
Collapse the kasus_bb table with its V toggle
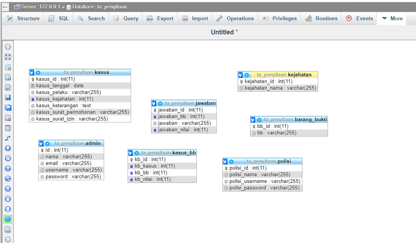click(130, 153)
